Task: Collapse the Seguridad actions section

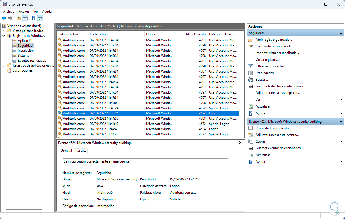Action: coord(341,33)
